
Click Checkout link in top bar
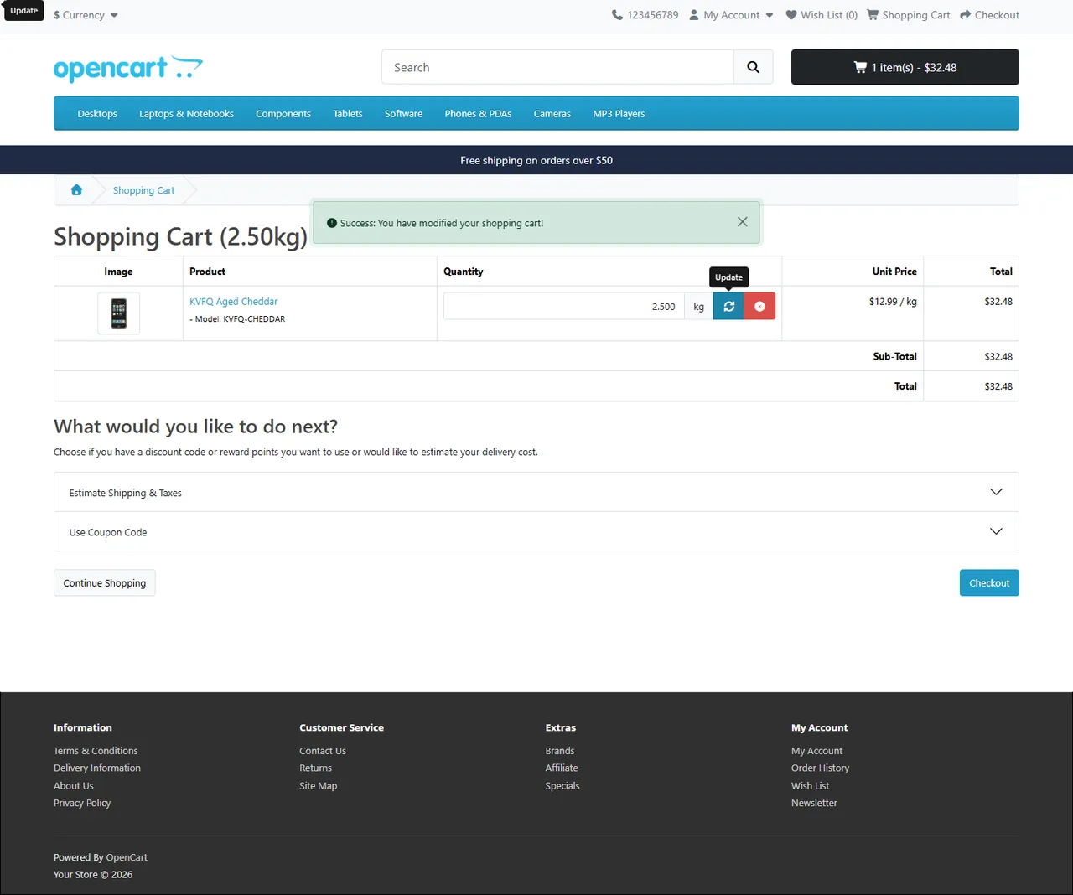point(989,15)
